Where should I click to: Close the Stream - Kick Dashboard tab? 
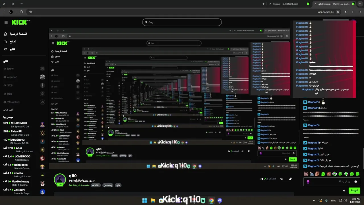click(270, 4)
